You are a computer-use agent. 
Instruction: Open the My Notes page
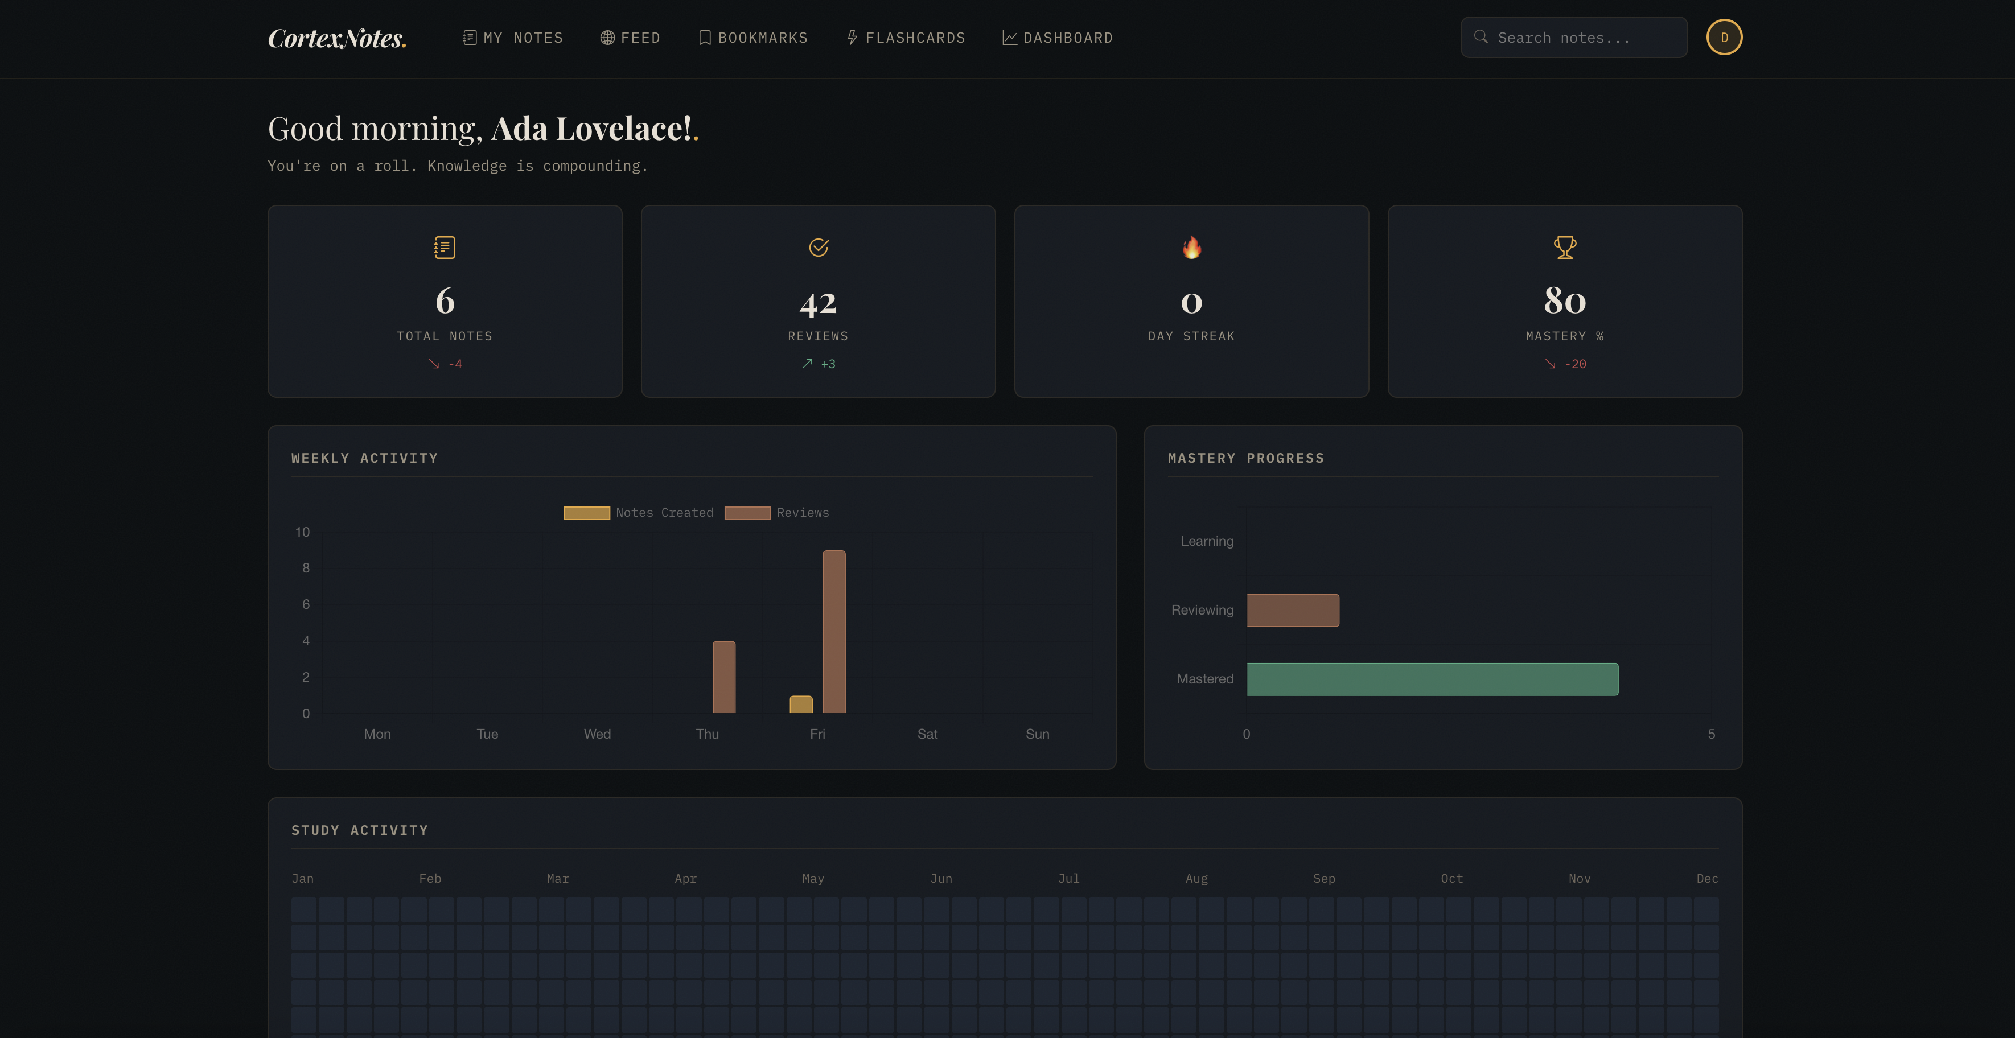pyautogui.click(x=513, y=38)
